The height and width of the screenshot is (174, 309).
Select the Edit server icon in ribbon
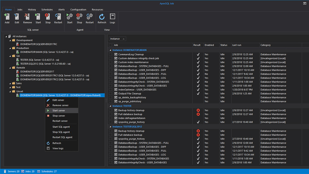17,18
